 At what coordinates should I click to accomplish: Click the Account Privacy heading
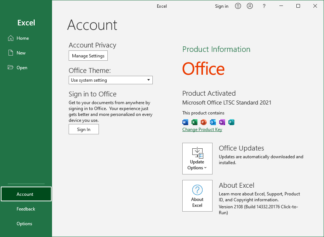(92, 45)
